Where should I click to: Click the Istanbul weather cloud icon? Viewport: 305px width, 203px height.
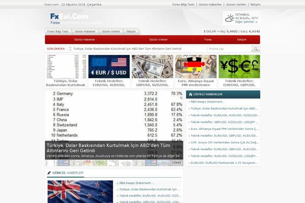point(229,18)
